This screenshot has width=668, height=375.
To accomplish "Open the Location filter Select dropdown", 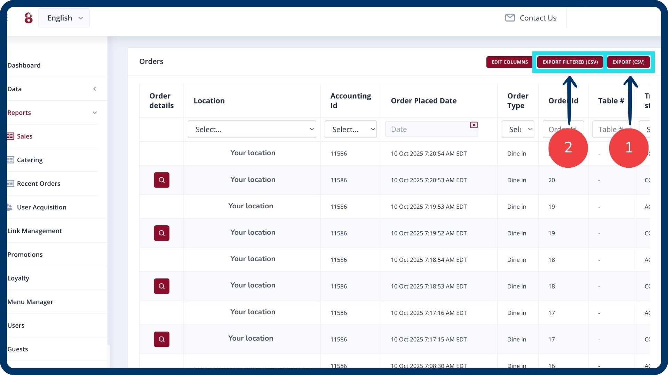I will click(252, 130).
